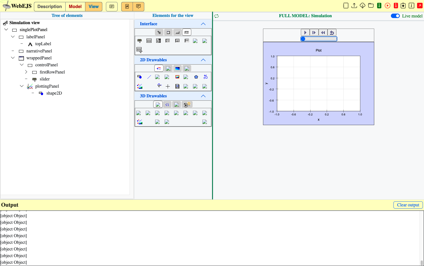424x266 pixels.
Task: Step the simulation forward one frame
Action: (314, 32)
